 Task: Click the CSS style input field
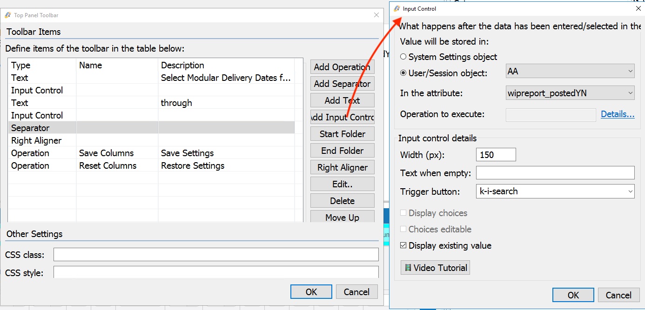point(216,272)
